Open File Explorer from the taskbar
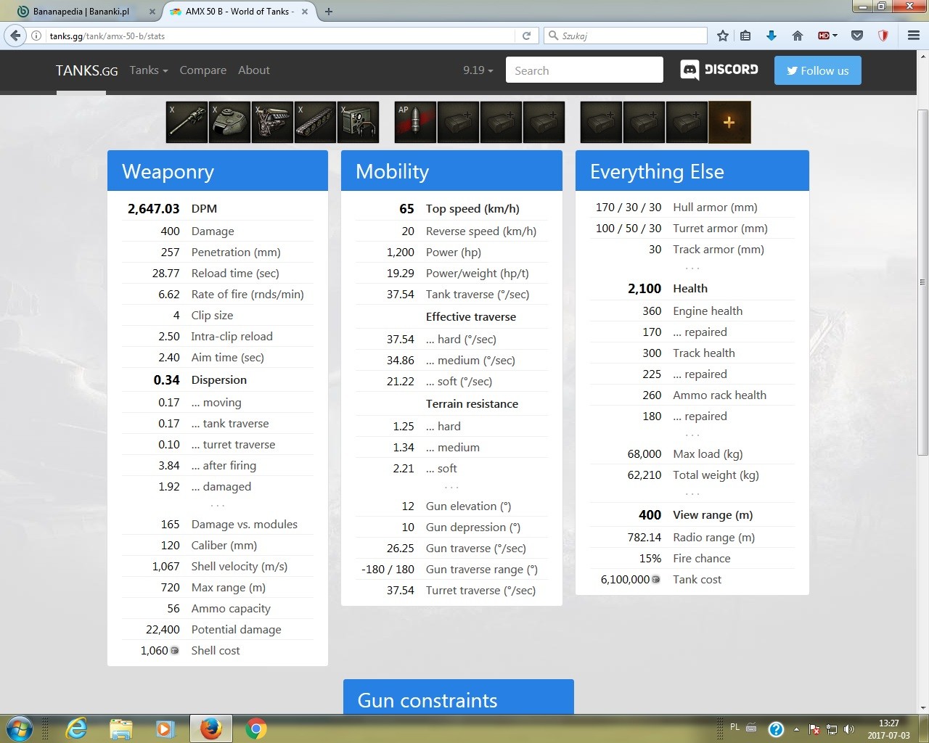Image resolution: width=929 pixels, height=743 pixels. point(121,728)
